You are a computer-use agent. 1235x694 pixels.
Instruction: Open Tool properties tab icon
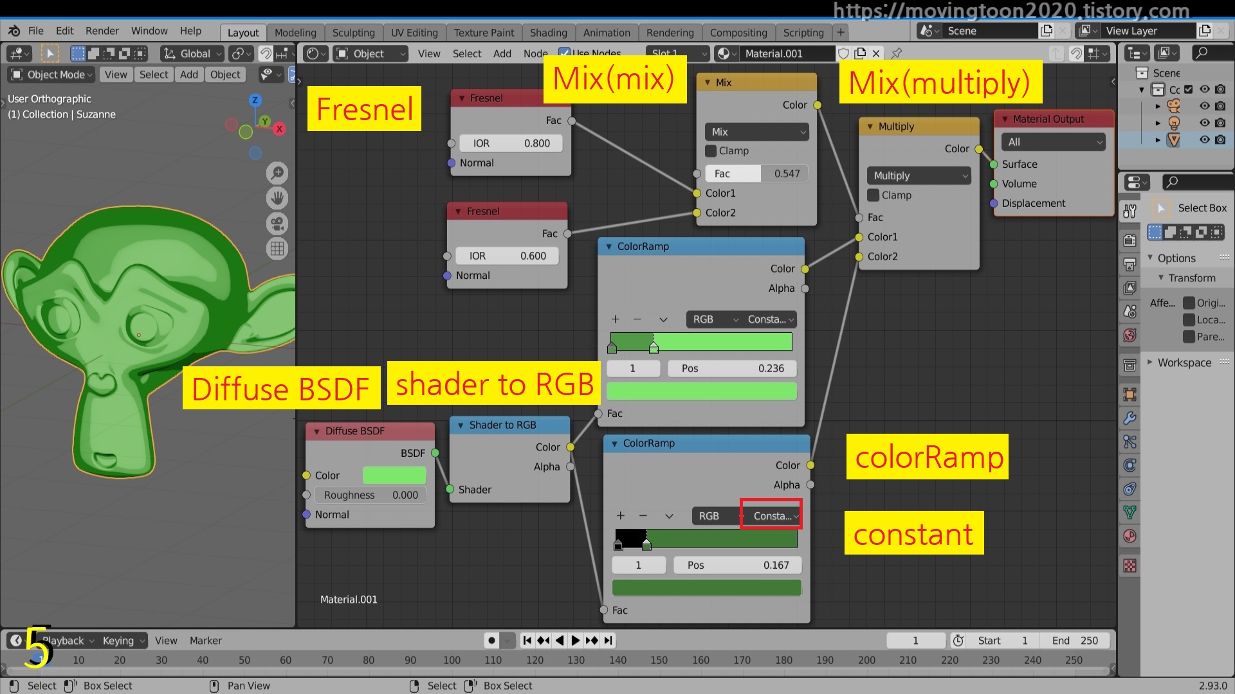1130,211
